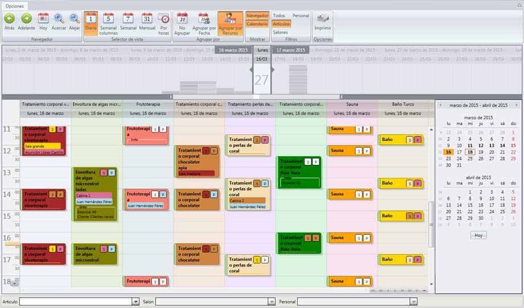Click the Cabina 1 pink room tag
524x308 pixels.
[x=93, y=195]
